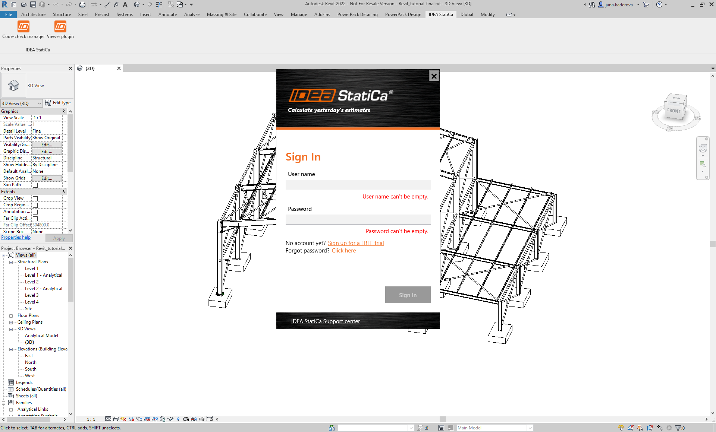This screenshot has width=716, height=432.
Task: Click the Dlubal integration tab icon
Action: (x=465, y=14)
